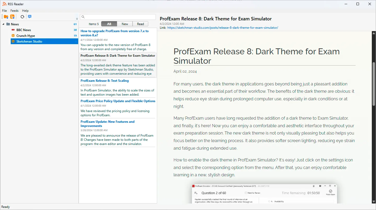Click the add new RSS feed icon

coord(12,17)
